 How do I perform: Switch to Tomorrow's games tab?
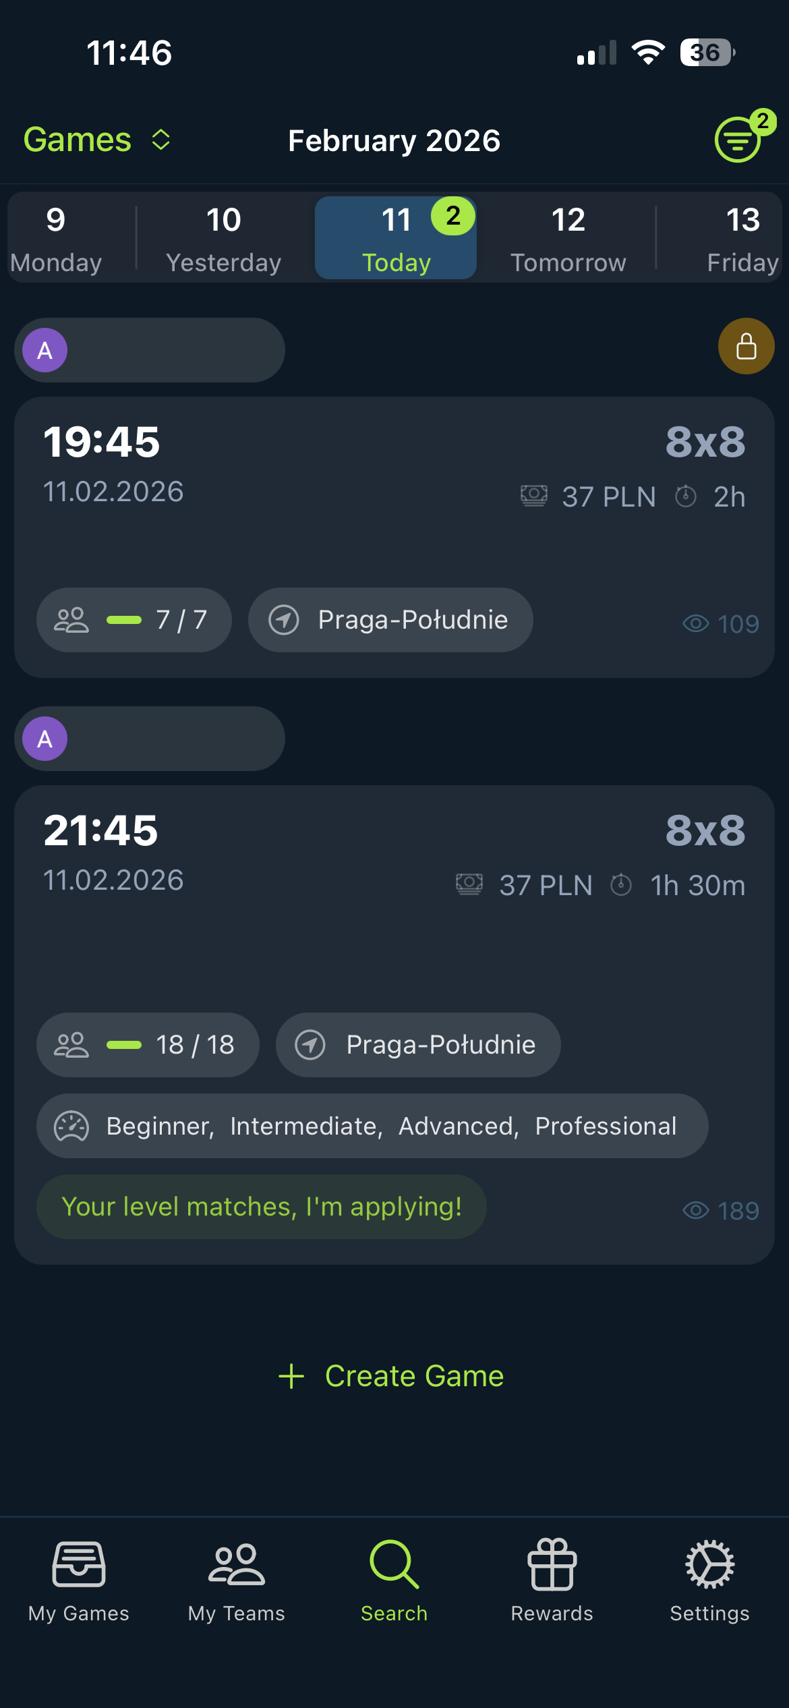coord(568,237)
